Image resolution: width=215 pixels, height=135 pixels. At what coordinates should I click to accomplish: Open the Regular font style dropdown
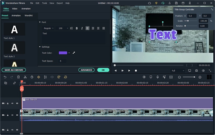tap(49, 28)
